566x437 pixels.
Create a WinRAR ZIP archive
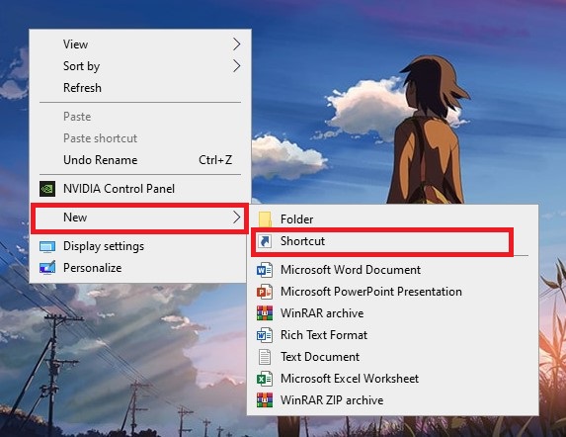(x=393, y=399)
